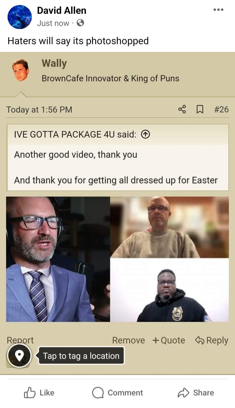Viewport: 235px width, 408px height.
Task: Jump to the quoted post using the up-arrow icon
Action: pos(146,134)
